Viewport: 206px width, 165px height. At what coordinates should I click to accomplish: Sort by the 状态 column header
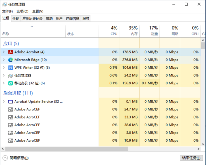pyautogui.click(x=82, y=31)
